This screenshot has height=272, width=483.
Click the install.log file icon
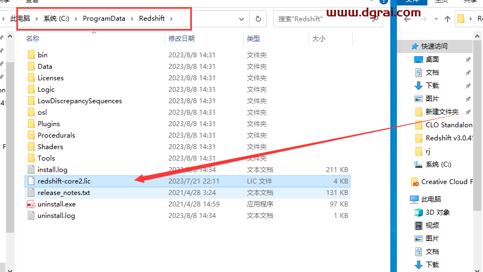pos(31,169)
